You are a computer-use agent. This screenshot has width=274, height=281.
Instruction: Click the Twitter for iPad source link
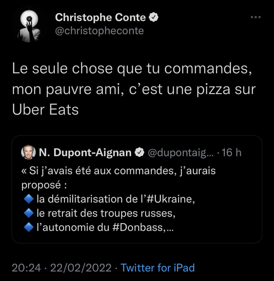(x=158, y=268)
